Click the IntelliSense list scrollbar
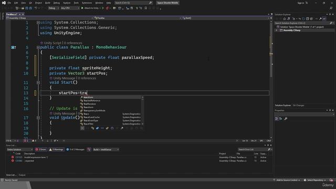336x189 pixels. (142, 111)
